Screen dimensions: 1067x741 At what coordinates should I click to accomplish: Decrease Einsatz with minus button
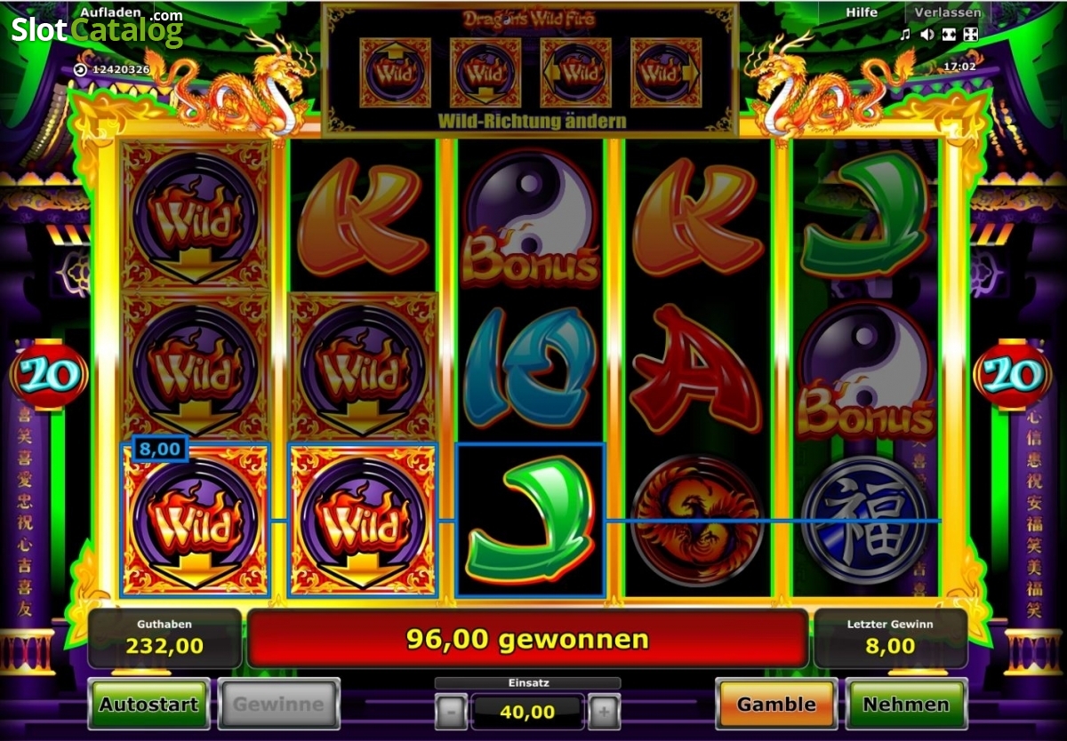pos(452,712)
